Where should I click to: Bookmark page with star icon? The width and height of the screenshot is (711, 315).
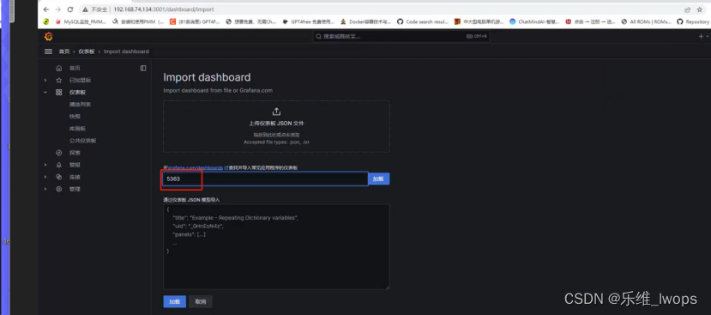[700, 9]
